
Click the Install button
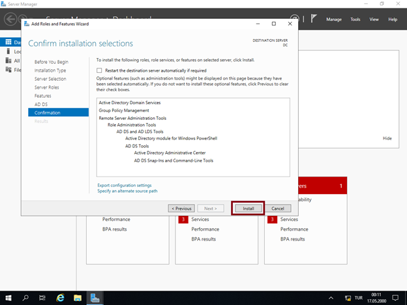click(248, 209)
